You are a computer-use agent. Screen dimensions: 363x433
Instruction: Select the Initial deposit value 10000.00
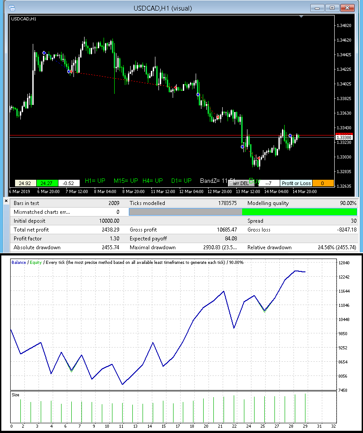[109, 220]
